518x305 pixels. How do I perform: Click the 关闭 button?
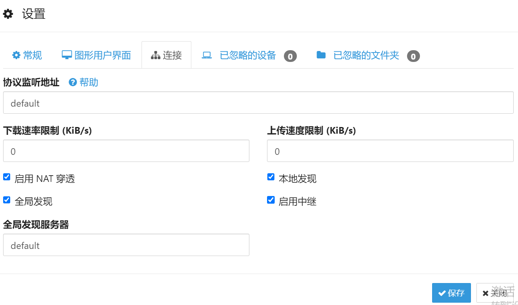click(x=495, y=293)
